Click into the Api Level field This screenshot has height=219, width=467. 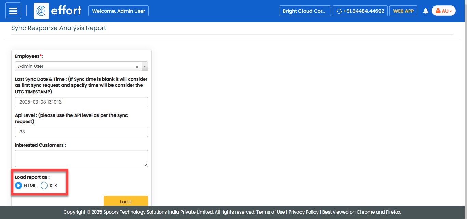click(81, 132)
